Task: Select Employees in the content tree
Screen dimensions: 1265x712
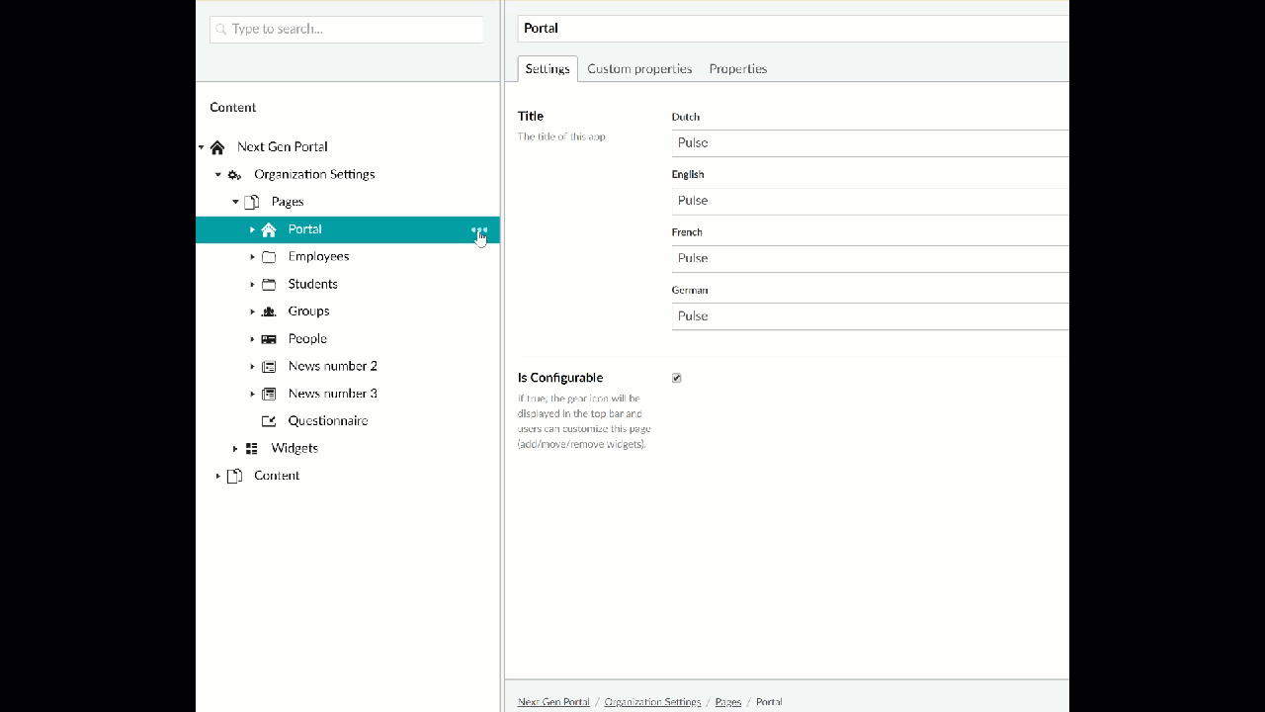Action: (x=318, y=257)
